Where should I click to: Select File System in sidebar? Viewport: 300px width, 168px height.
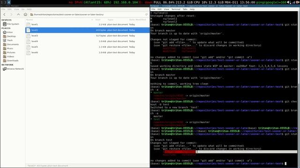(11, 24)
